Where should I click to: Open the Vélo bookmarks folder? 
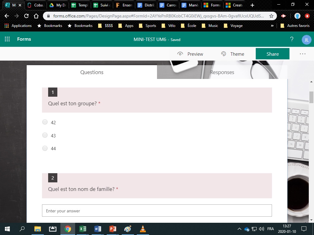168,26
